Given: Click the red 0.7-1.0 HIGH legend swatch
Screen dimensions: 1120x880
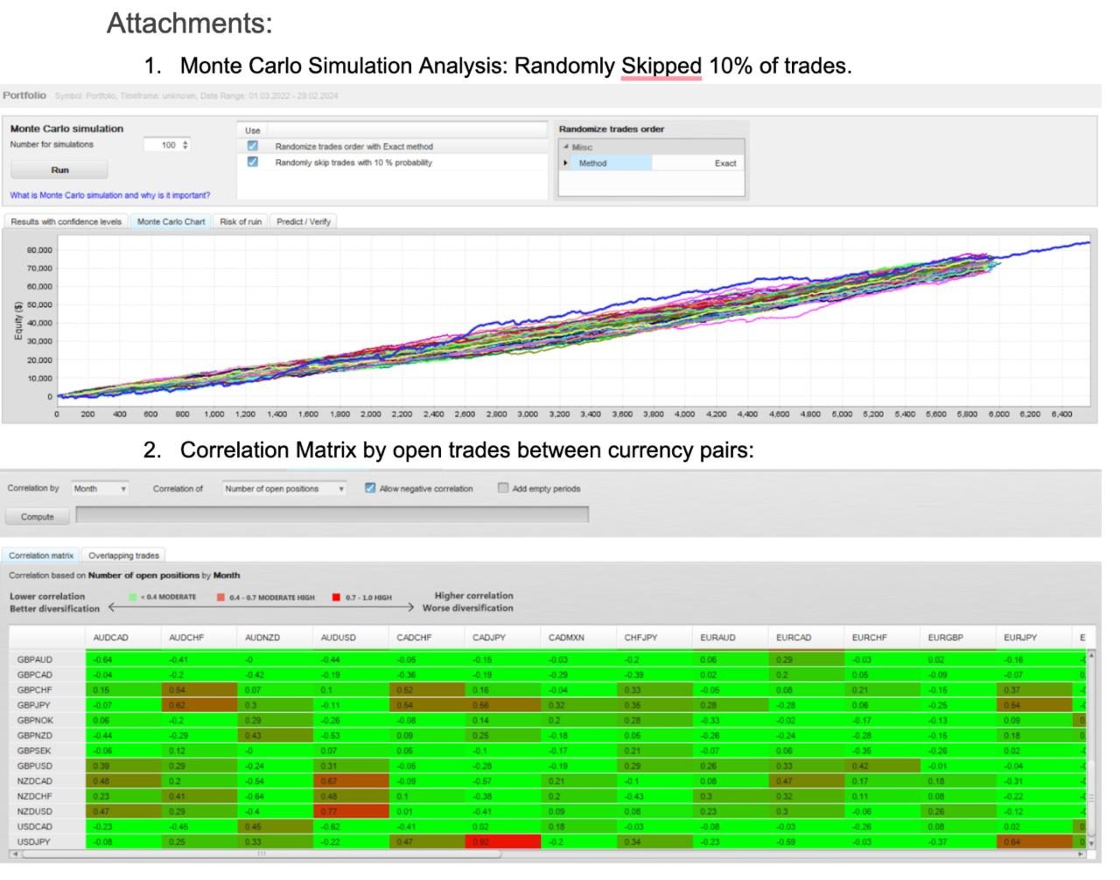Looking at the screenshot, I should coord(336,597).
